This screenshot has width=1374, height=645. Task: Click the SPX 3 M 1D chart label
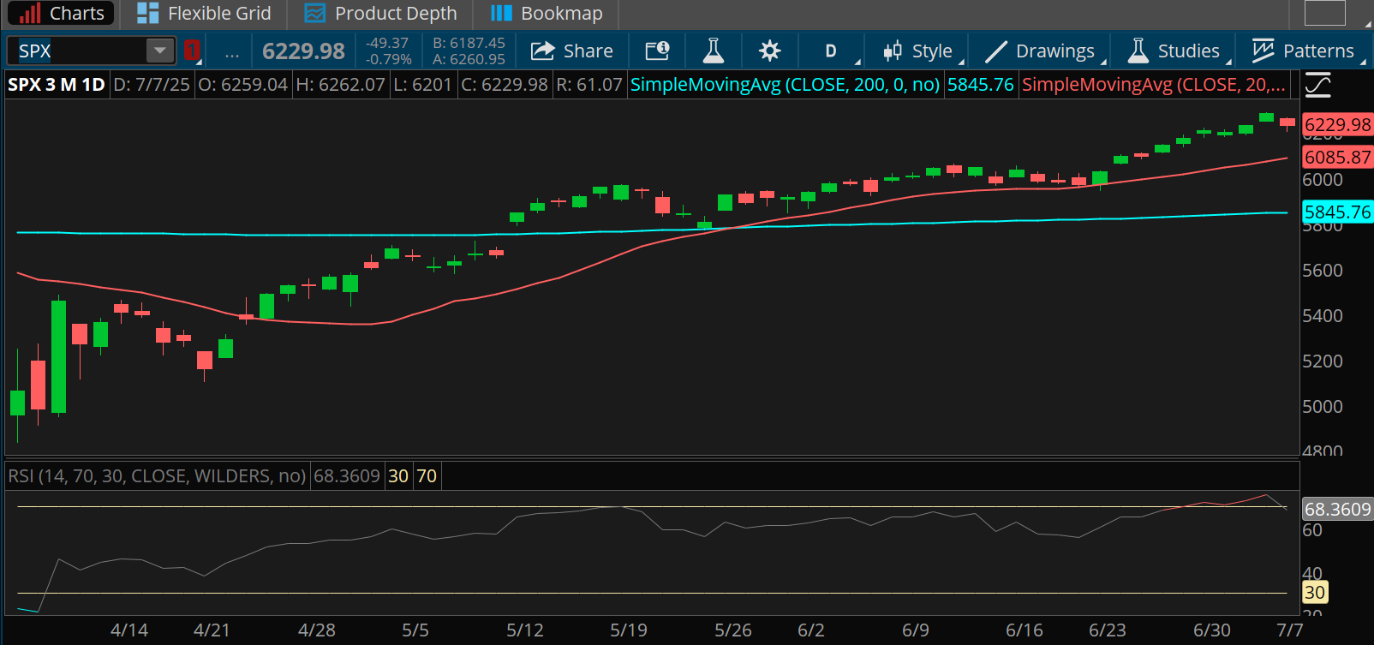point(57,85)
